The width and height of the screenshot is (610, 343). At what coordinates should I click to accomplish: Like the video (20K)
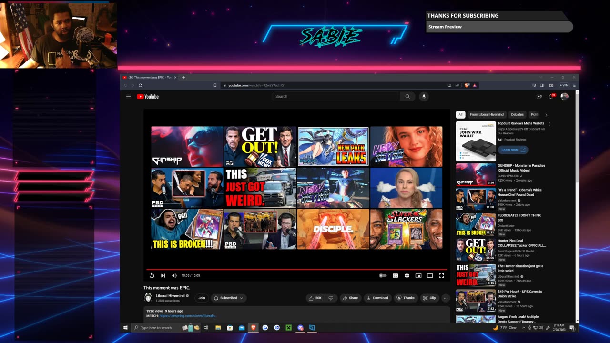pyautogui.click(x=315, y=298)
